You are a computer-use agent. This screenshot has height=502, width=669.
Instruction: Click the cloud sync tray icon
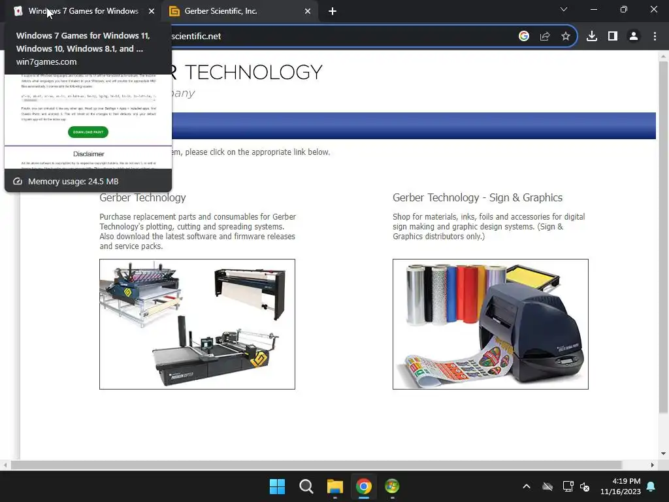pyautogui.click(x=547, y=486)
